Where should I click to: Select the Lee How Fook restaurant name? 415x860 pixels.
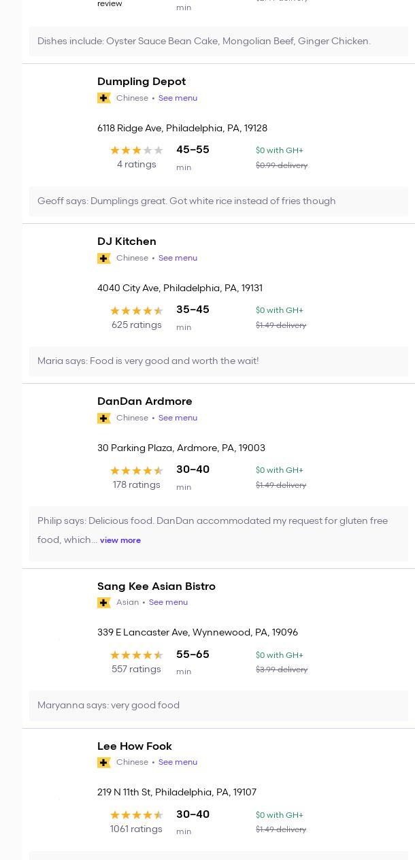click(135, 746)
